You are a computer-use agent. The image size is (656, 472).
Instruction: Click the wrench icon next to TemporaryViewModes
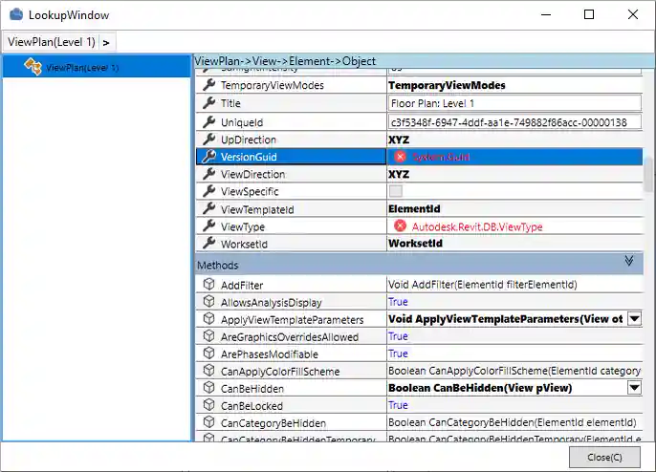[x=209, y=86]
